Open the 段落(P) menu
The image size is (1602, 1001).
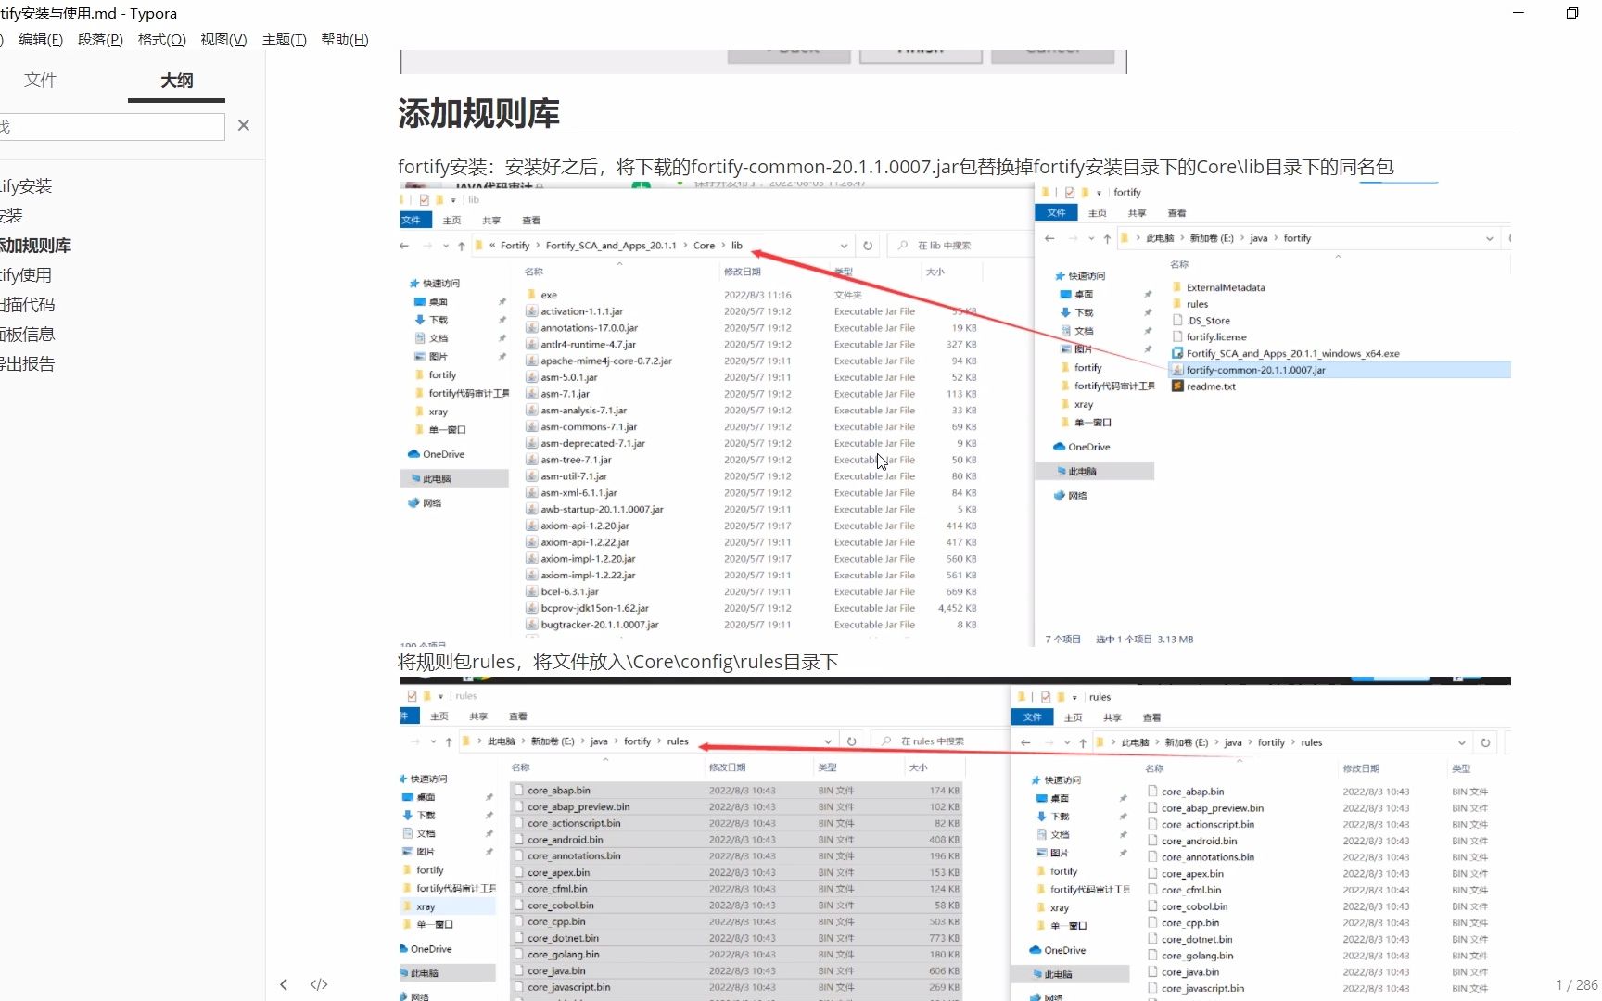[100, 39]
